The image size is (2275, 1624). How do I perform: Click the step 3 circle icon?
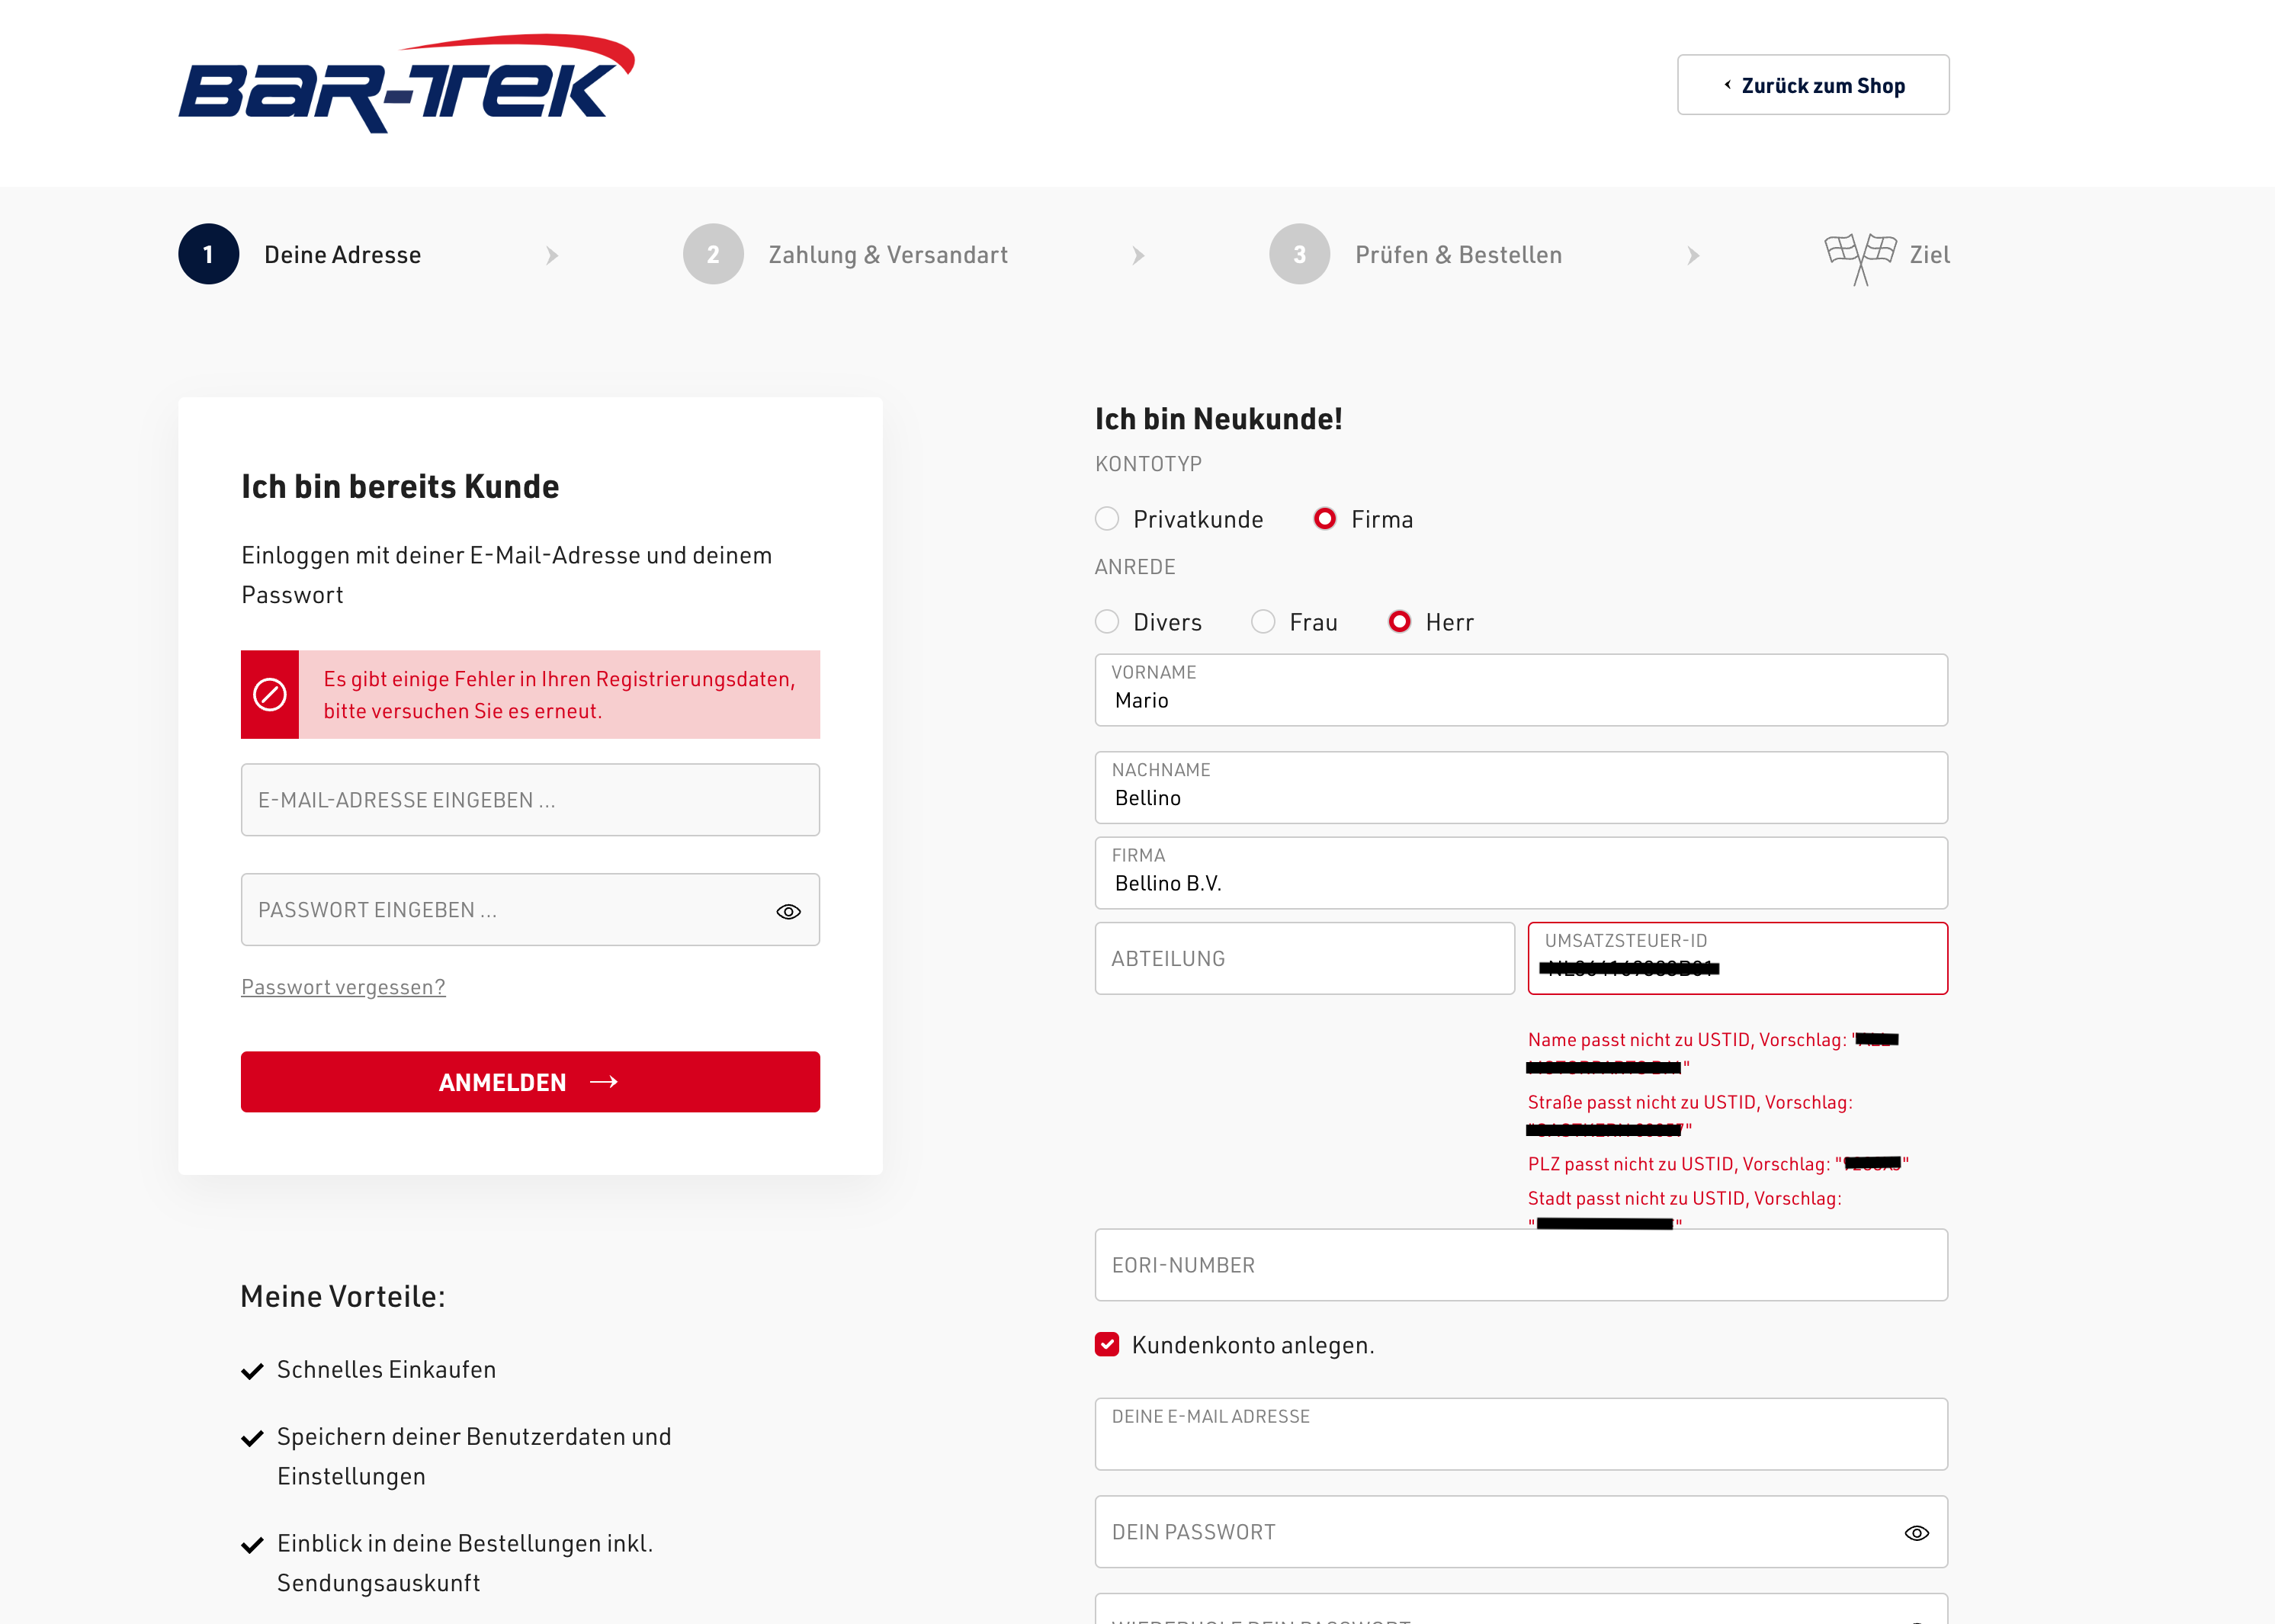(x=1299, y=254)
